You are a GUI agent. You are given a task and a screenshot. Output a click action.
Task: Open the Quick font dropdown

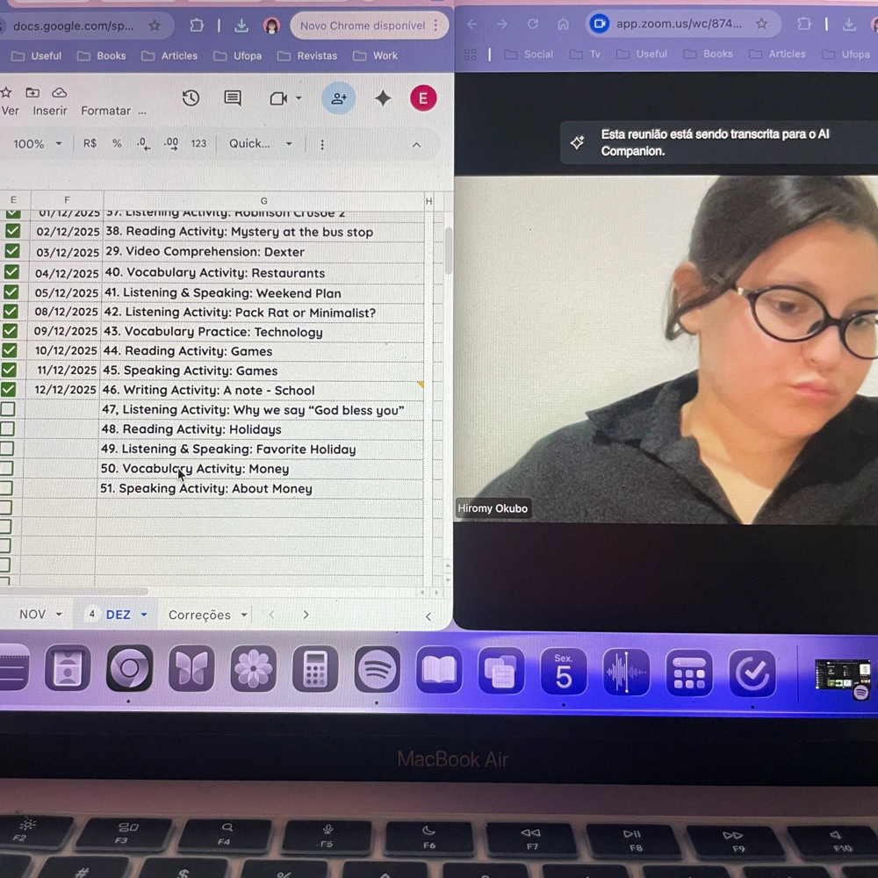coord(260,144)
